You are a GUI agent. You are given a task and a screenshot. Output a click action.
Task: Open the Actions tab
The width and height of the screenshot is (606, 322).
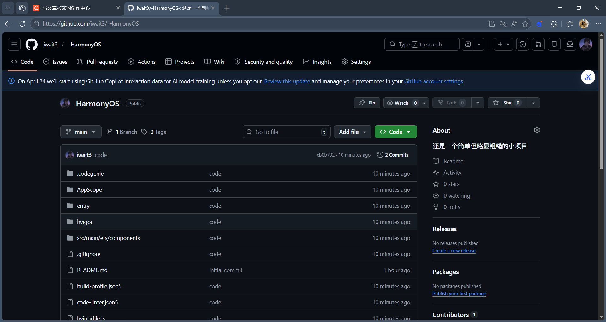point(142,62)
